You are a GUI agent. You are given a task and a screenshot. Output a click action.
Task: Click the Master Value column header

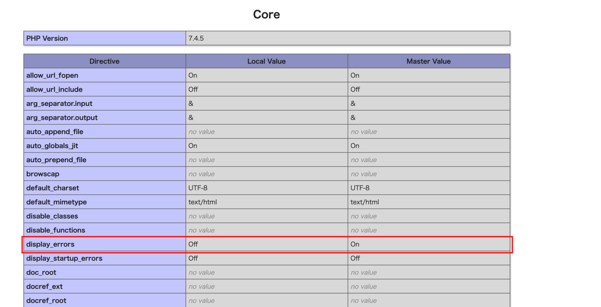point(428,61)
